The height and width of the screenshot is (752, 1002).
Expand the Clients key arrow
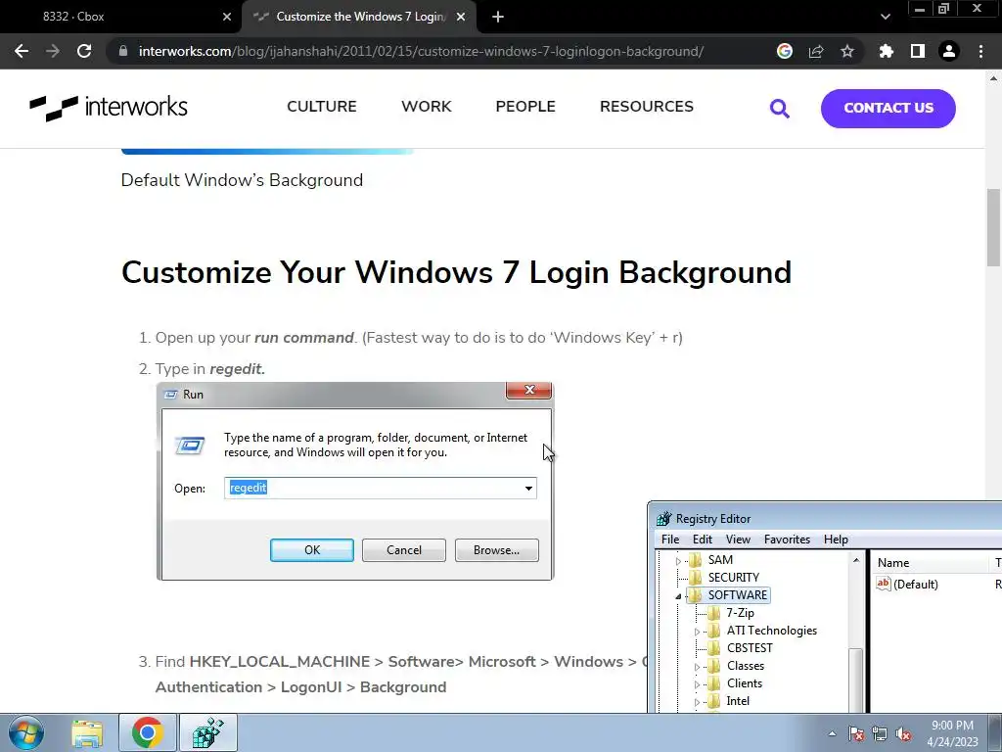(697, 684)
